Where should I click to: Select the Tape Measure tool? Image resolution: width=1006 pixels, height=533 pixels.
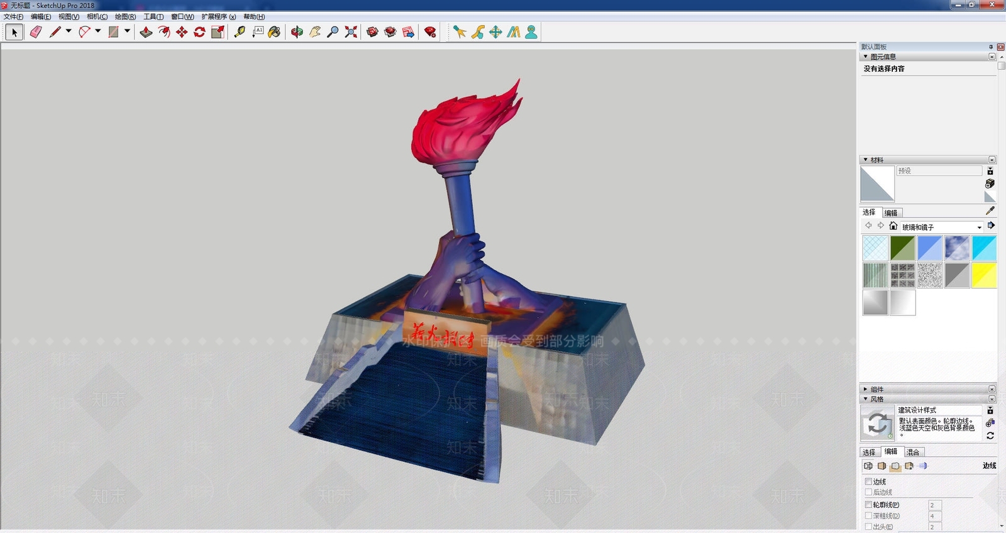coord(240,32)
